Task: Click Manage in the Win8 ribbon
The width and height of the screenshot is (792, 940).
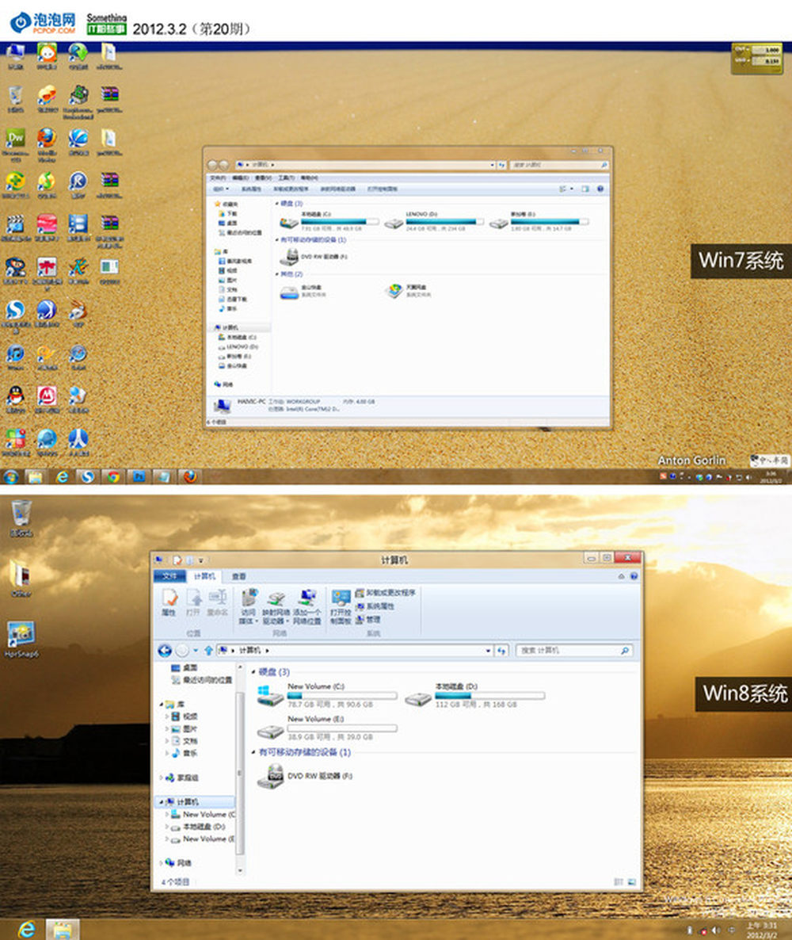Action: [x=368, y=619]
